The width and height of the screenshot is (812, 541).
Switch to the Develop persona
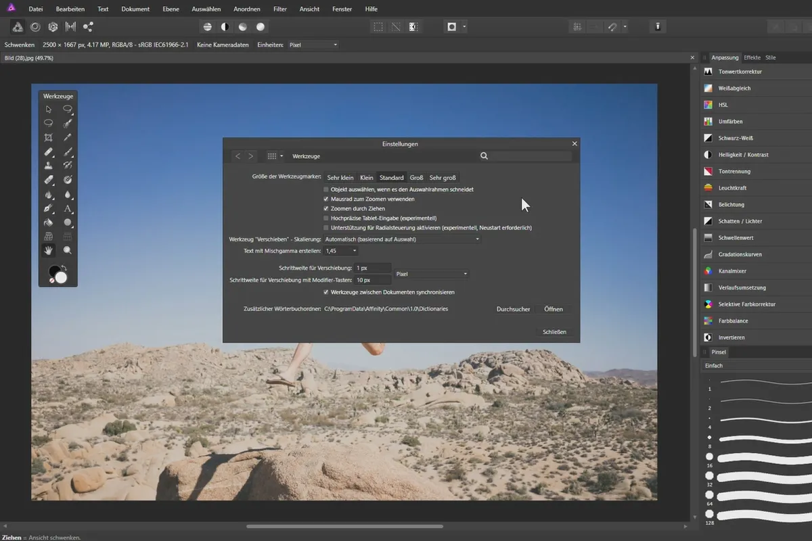click(53, 27)
